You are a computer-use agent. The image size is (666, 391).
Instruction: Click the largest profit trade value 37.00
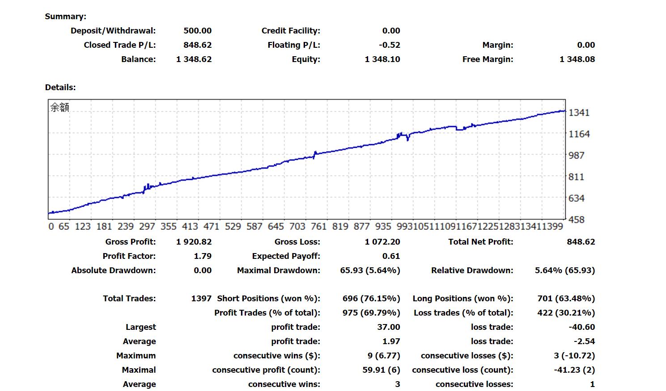coord(389,327)
